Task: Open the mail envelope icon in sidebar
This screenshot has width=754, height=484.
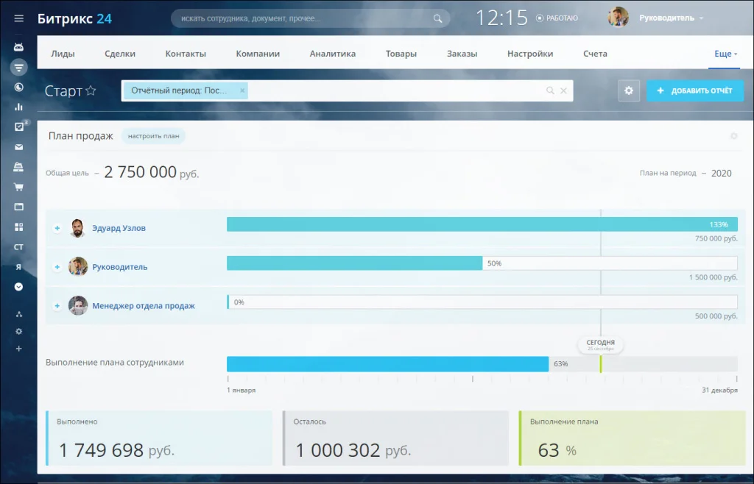Action: point(19,146)
